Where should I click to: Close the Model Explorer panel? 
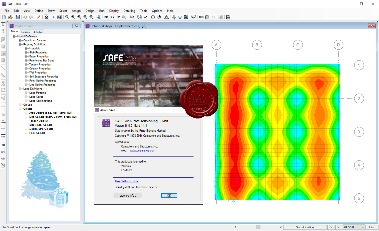pos(76,26)
